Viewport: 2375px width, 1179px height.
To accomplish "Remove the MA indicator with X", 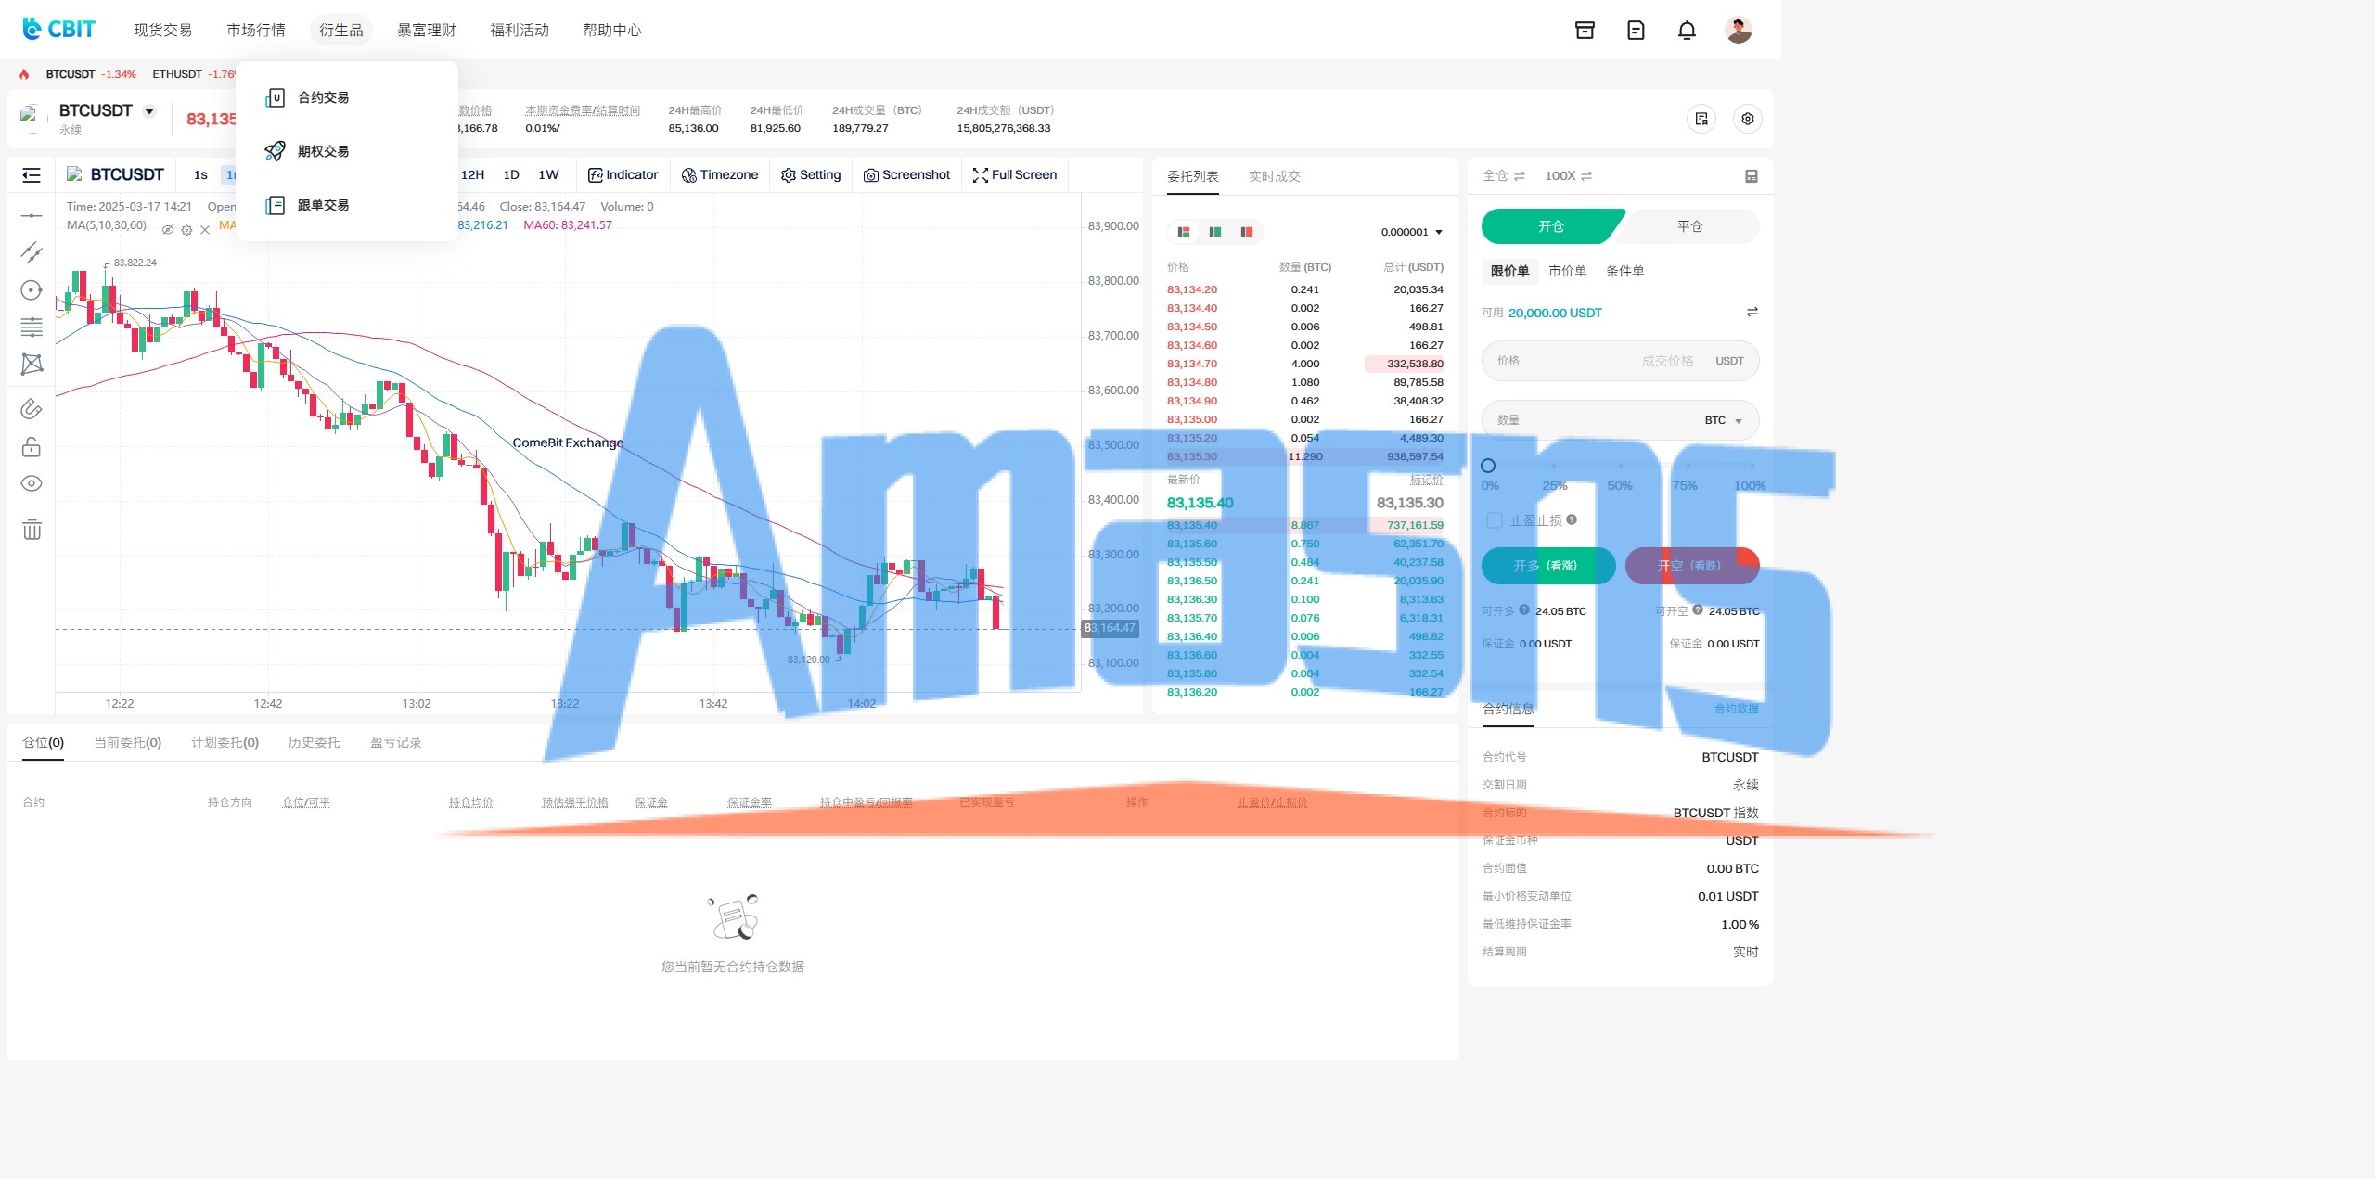I will [x=205, y=230].
